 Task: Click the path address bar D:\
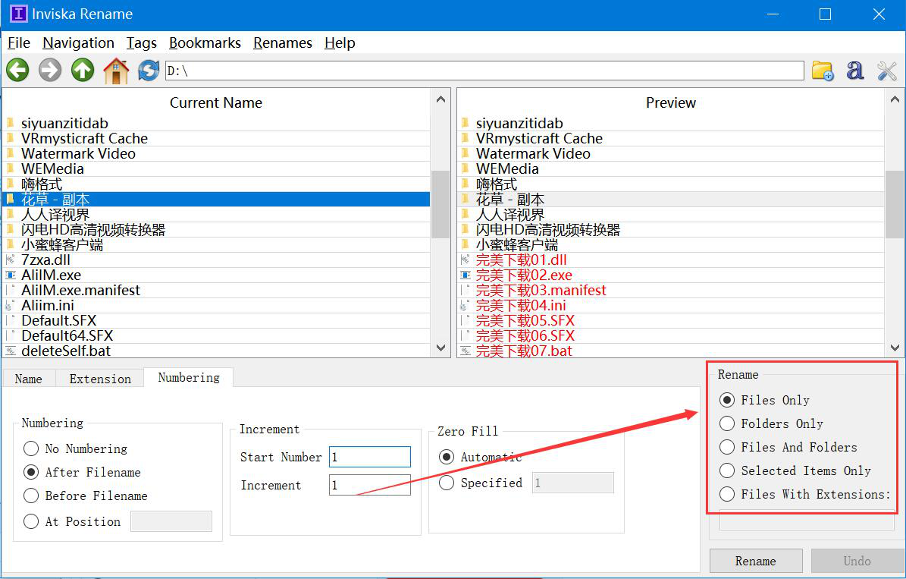(484, 71)
